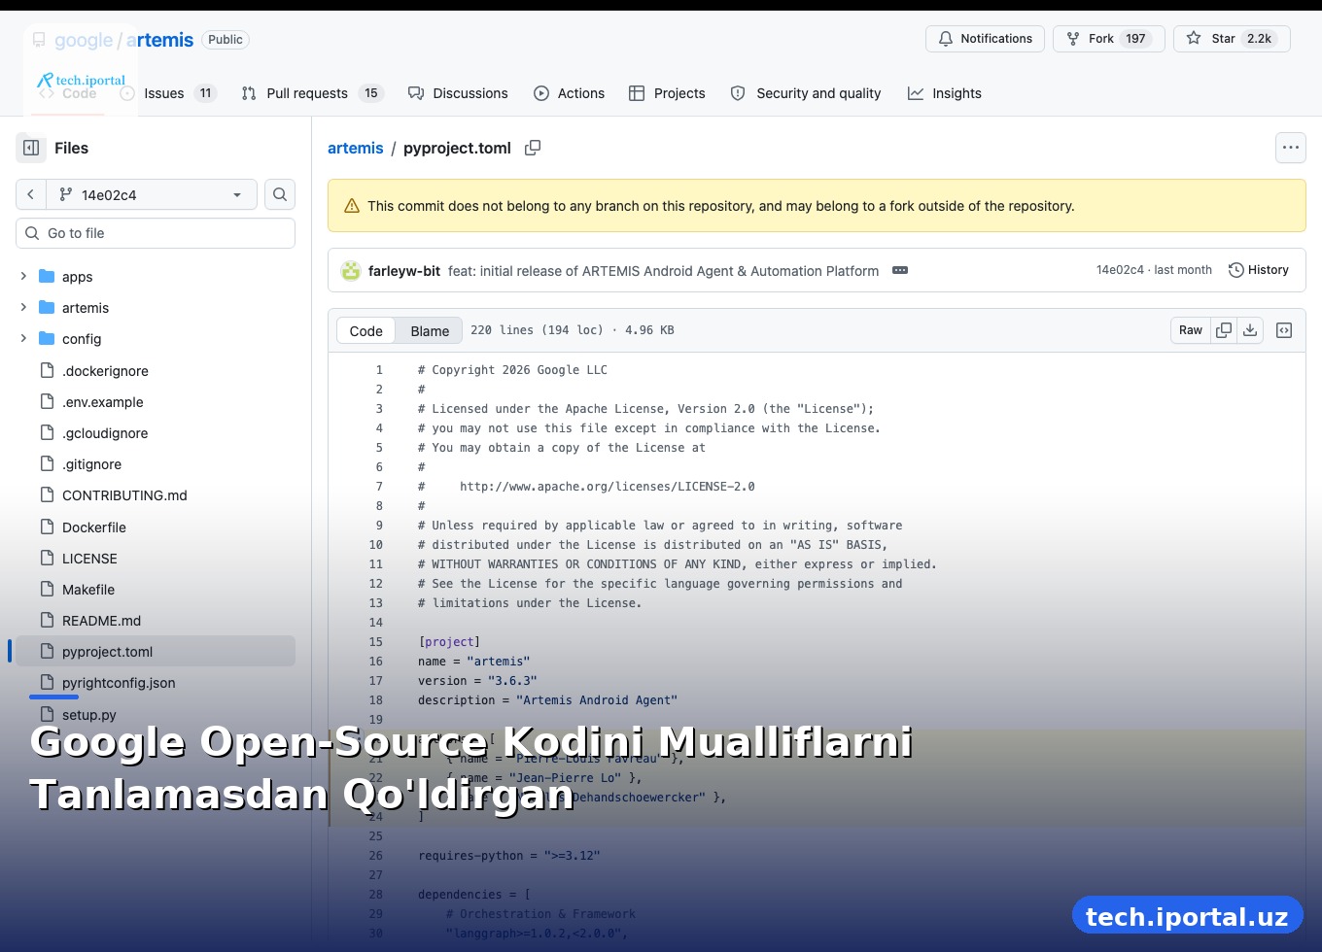Click the file search magnifier icon
The image size is (1322, 952).
click(x=280, y=194)
